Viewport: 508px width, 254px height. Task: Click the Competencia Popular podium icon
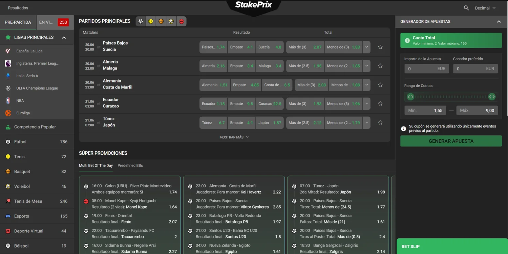pos(8,127)
